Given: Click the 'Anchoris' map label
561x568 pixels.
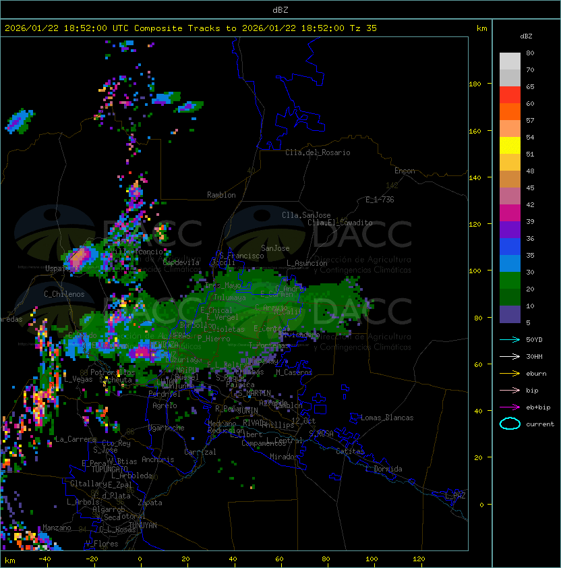Looking at the screenshot, I should [x=158, y=459].
